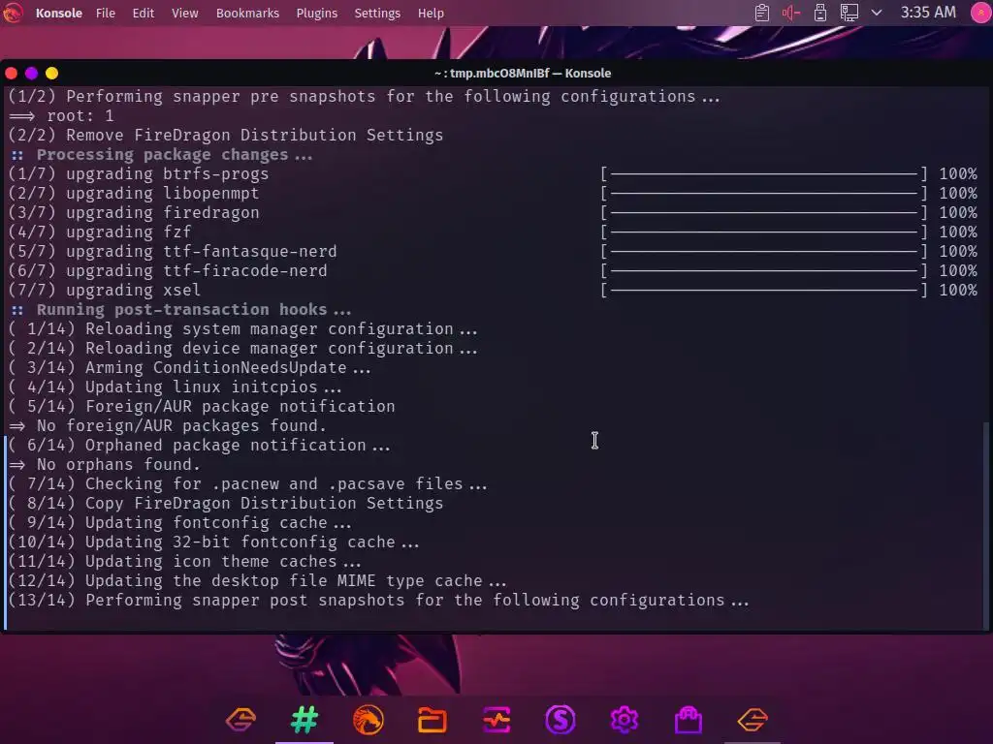Click the Garuda dock icon beside the shopping bag
Viewport: 993px width, 744px height.
[x=753, y=720]
